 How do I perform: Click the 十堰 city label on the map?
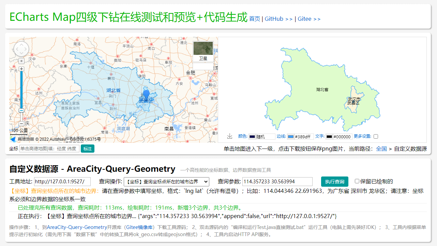tap(91, 67)
